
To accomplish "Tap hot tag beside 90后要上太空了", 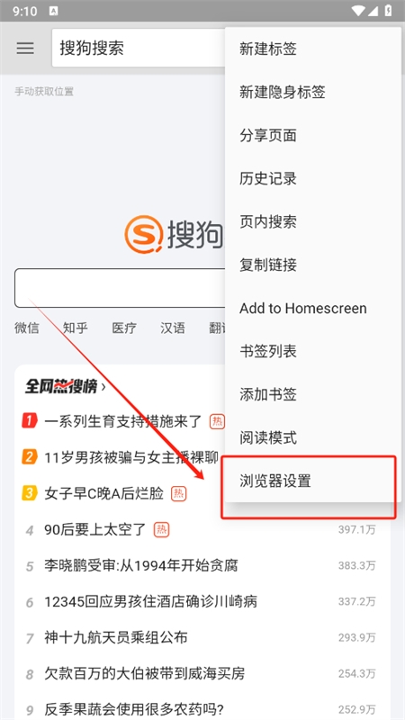I will point(162,530).
